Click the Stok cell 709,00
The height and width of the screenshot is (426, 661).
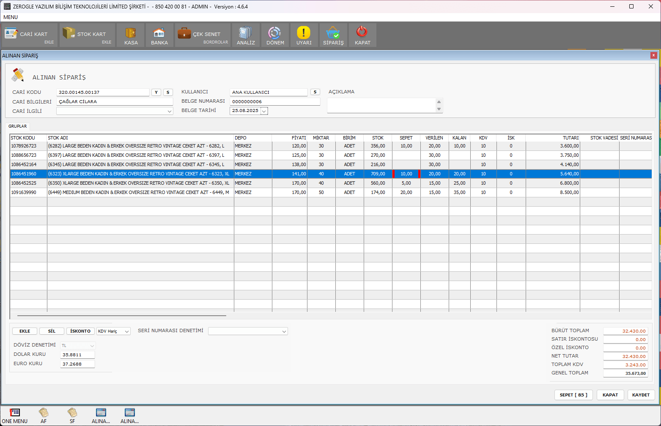coord(378,174)
